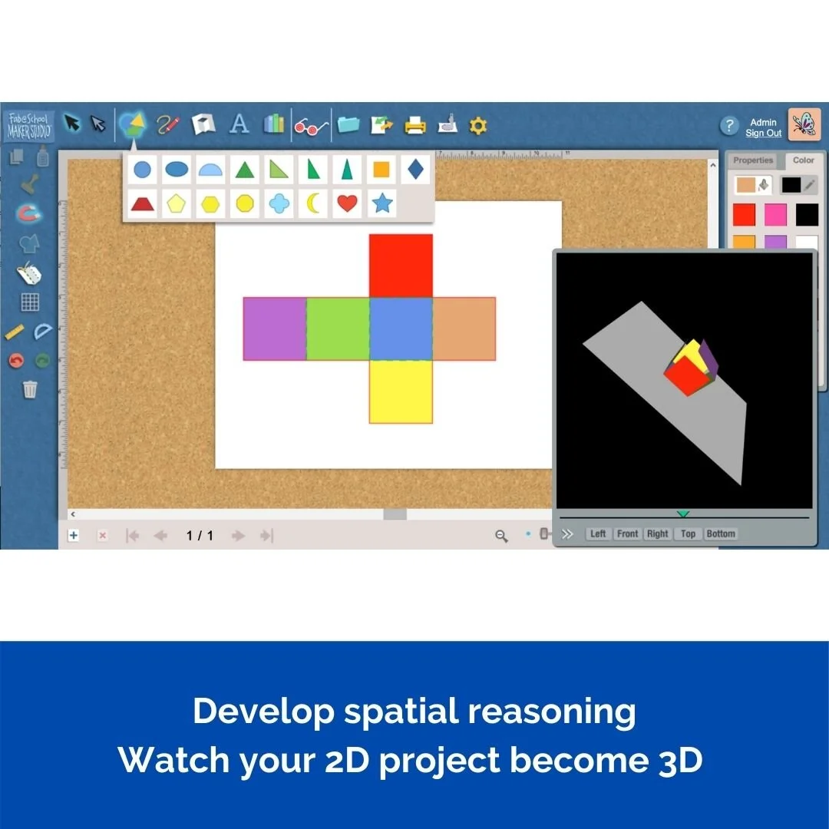Open the Shapes tool in toolbar
The image size is (829, 829).
click(x=132, y=125)
